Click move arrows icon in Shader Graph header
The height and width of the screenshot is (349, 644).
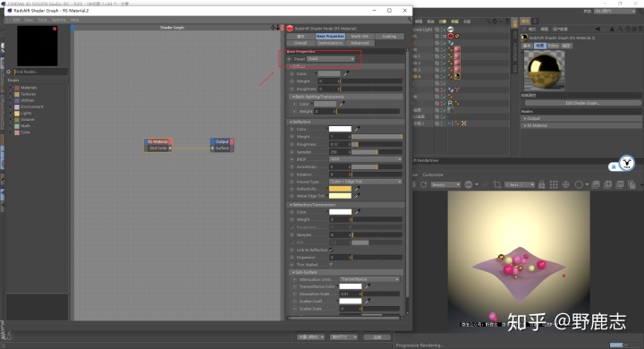pos(273,28)
